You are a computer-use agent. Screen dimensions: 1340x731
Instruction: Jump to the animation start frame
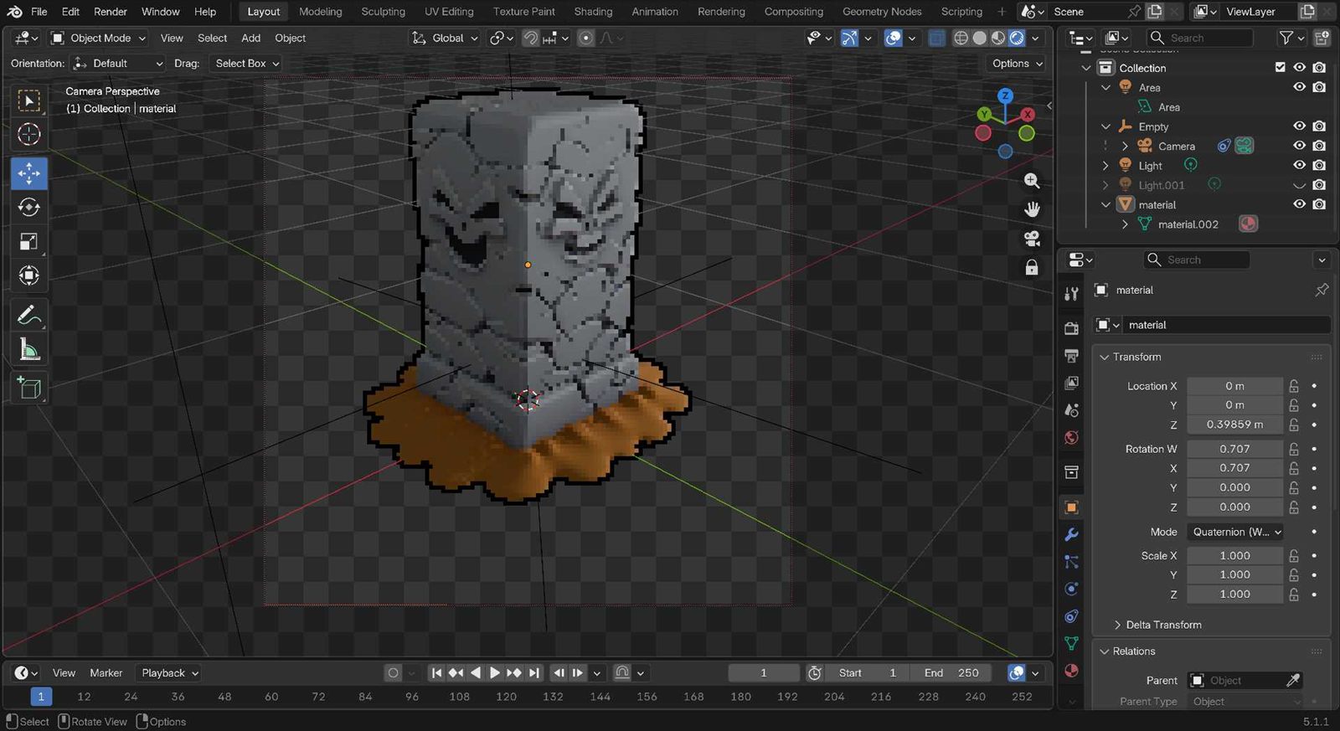click(436, 673)
